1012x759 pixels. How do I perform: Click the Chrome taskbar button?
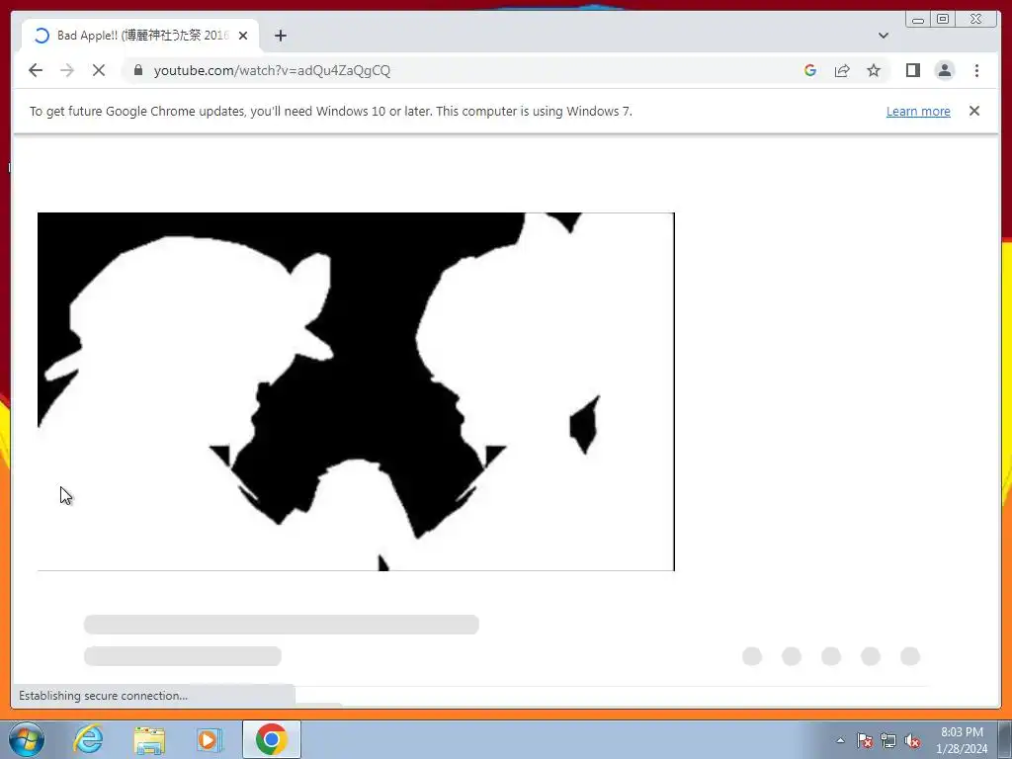[272, 739]
